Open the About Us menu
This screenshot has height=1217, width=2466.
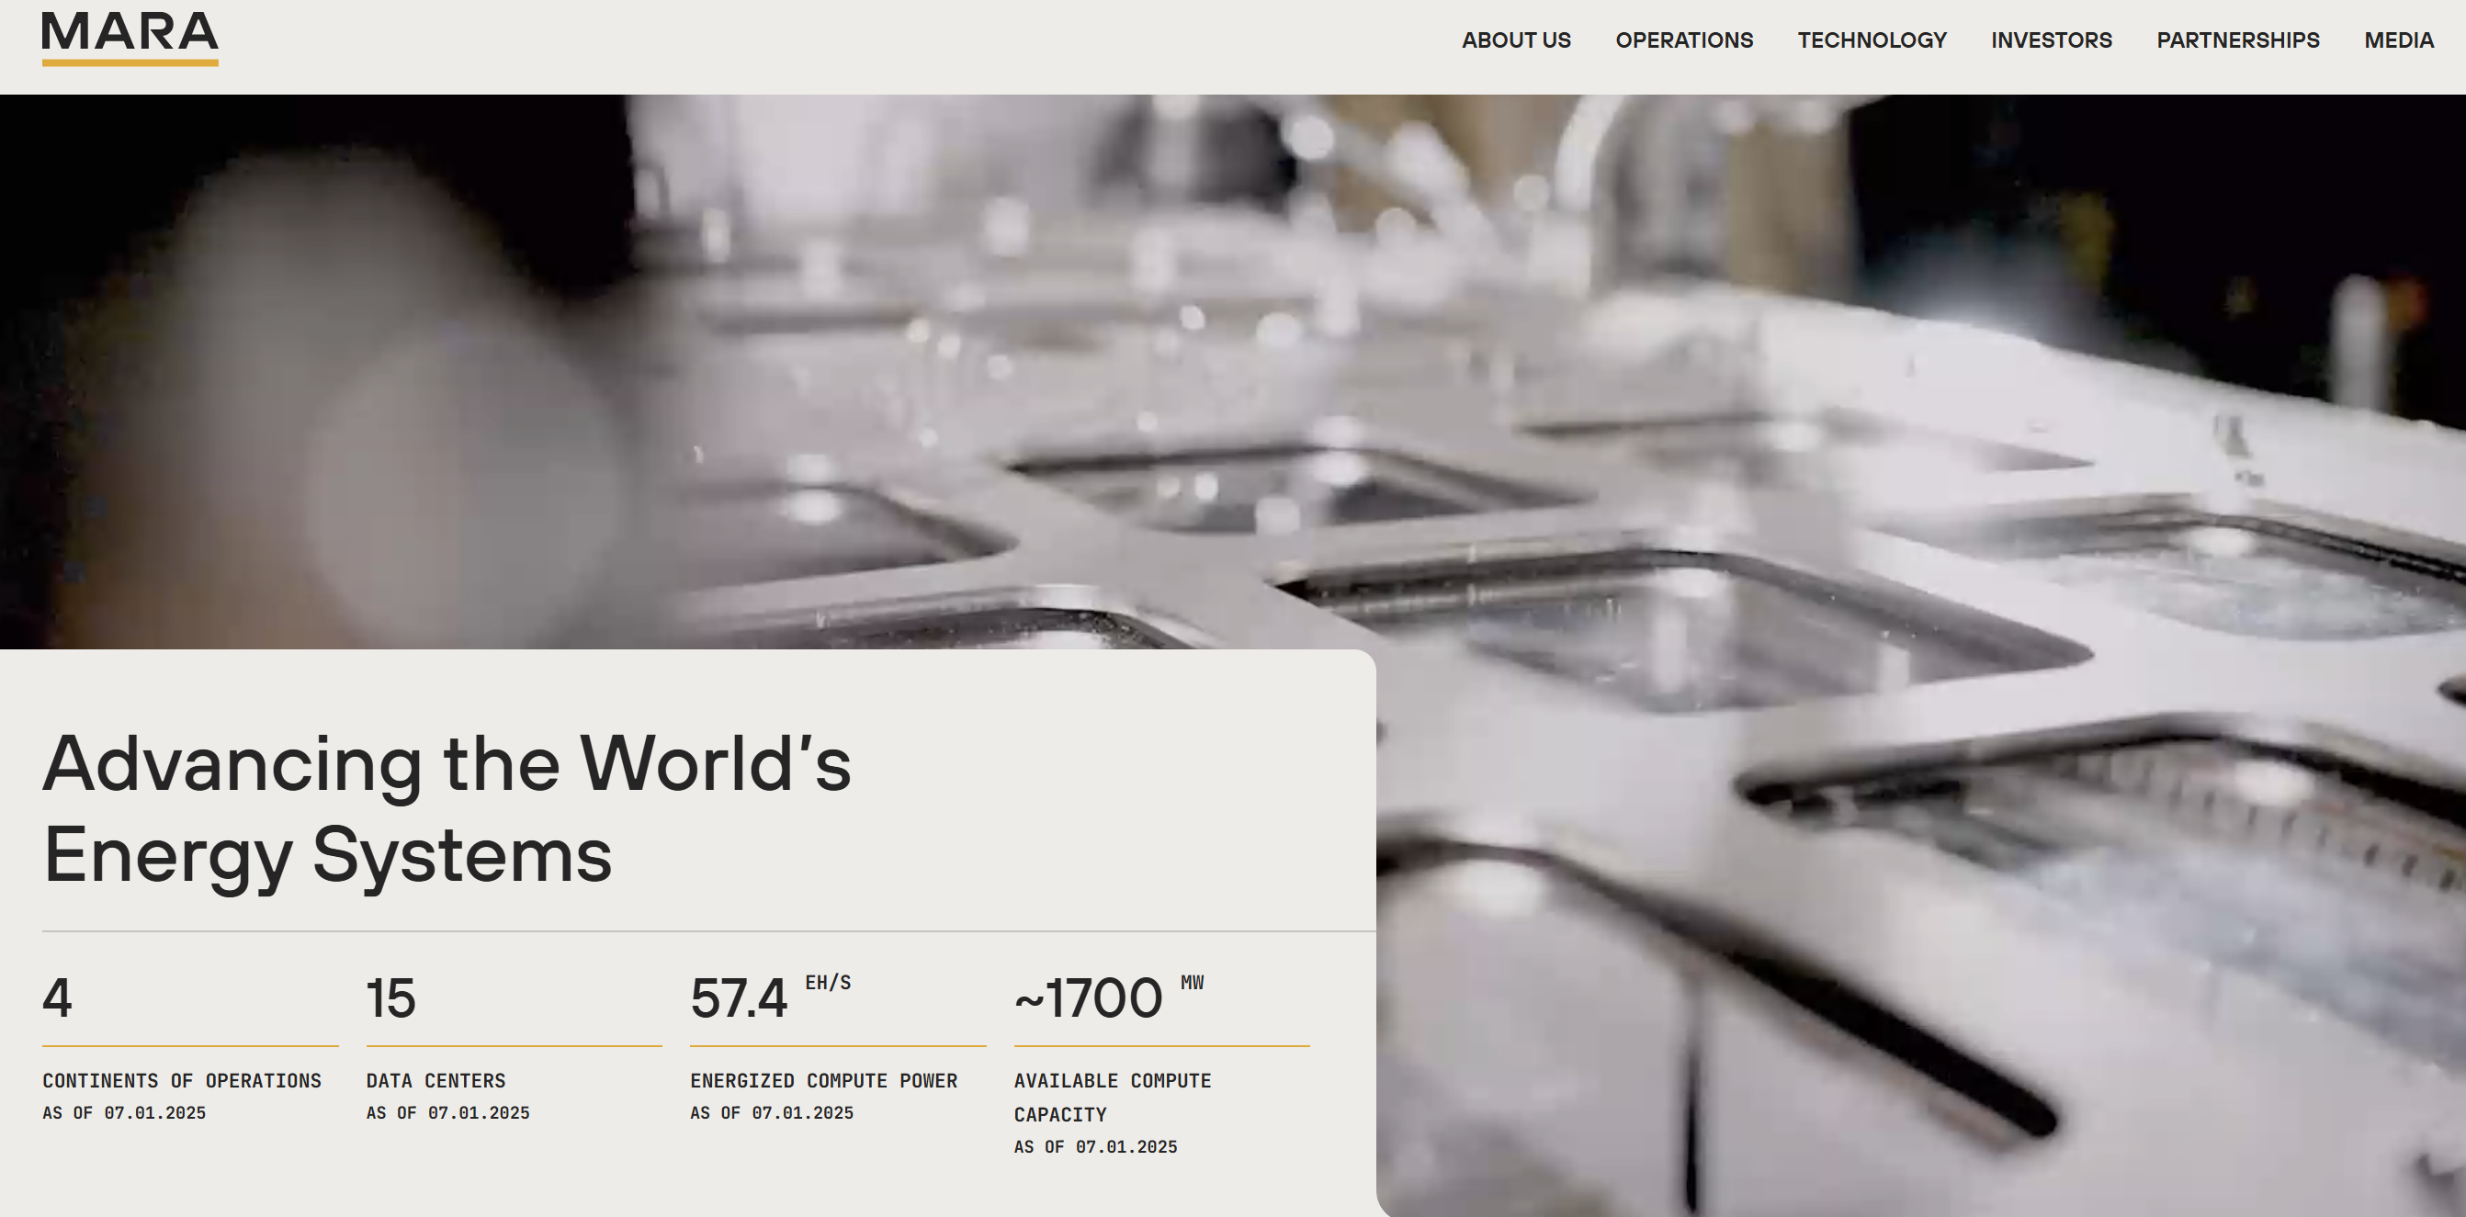[1515, 40]
